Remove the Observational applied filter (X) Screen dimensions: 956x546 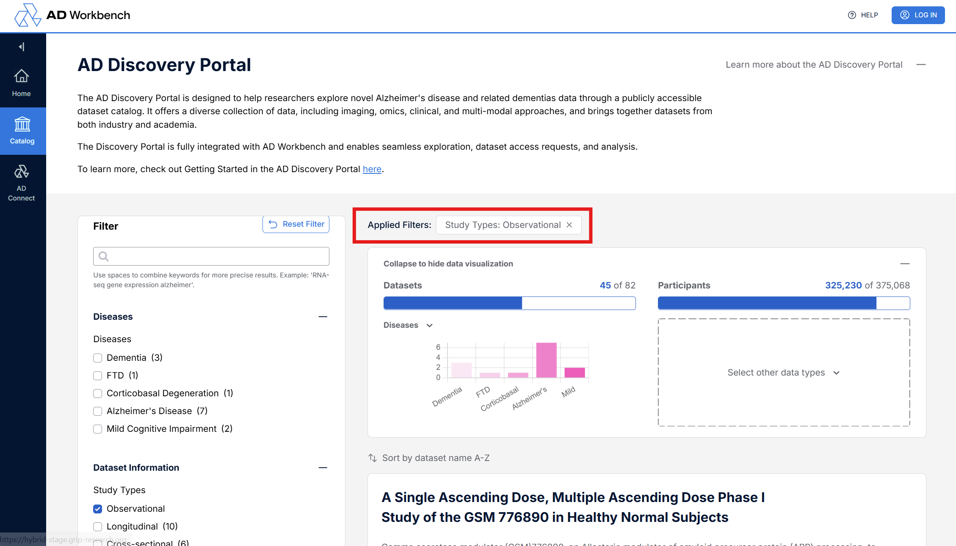[569, 225]
